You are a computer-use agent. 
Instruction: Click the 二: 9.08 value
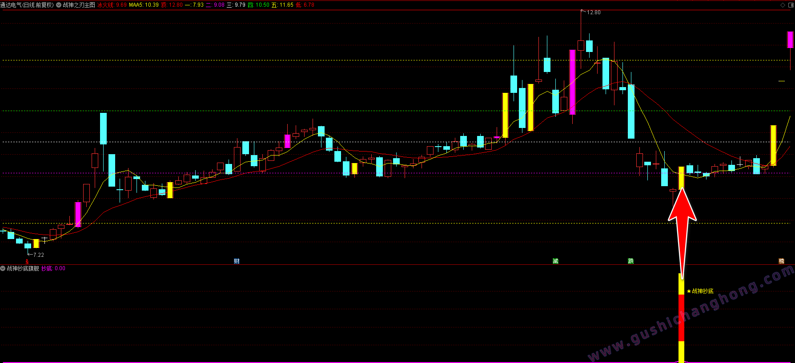[215, 5]
